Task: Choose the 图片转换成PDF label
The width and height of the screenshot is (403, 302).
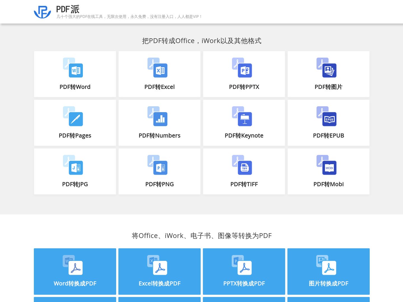Action: pos(329,284)
